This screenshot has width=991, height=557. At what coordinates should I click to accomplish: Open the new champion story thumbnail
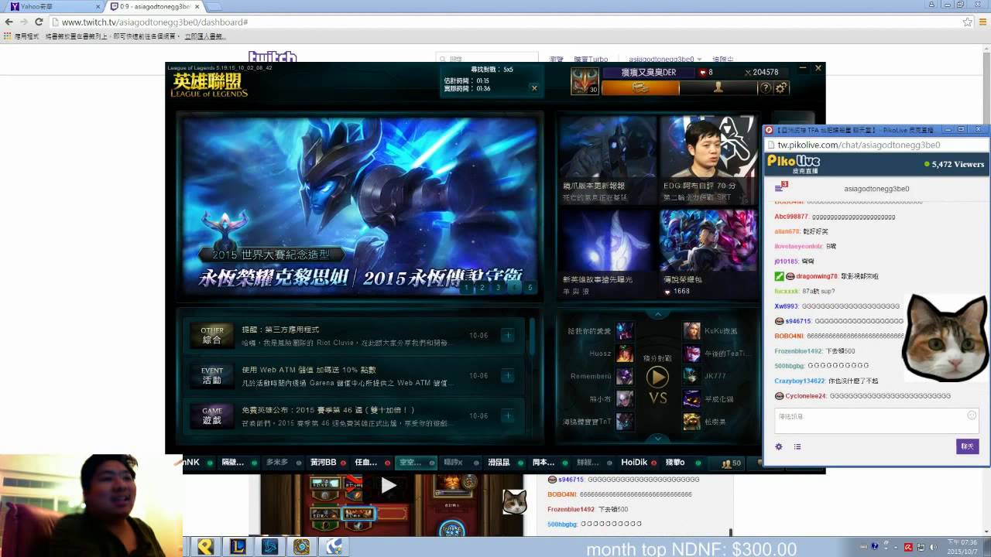tap(608, 253)
